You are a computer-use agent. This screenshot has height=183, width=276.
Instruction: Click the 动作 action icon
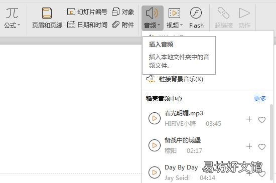pyautogui.click(x=244, y=13)
